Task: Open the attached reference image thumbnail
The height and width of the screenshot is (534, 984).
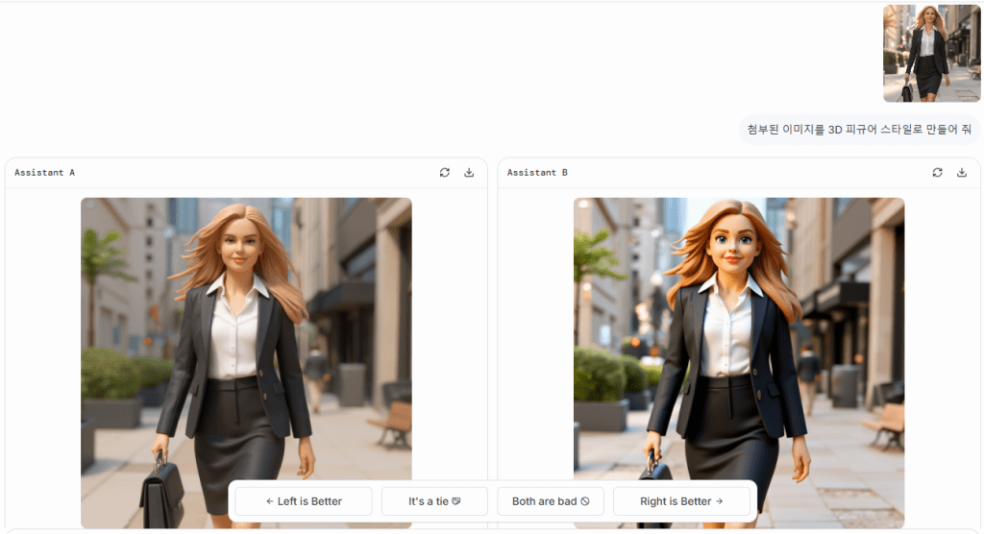Action: pos(931,53)
